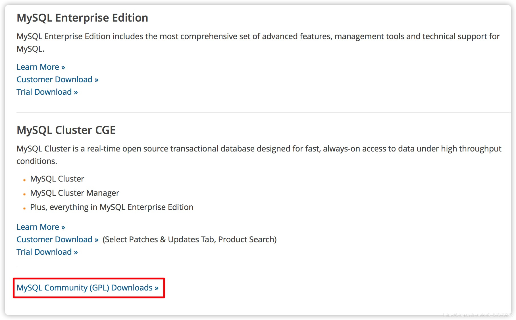516x320 pixels.
Task: Click the 'MySQL Cluster Manager' bullet item
Action: pos(75,193)
